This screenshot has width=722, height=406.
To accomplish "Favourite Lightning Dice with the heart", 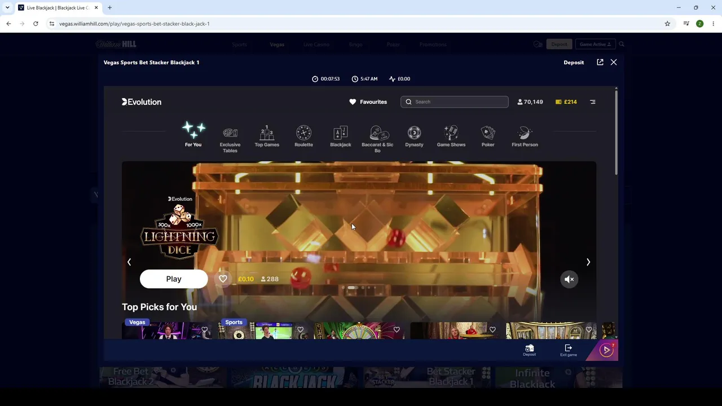I will coord(223,279).
